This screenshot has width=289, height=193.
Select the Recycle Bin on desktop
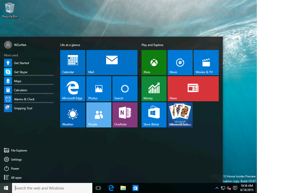click(x=10, y=10)
